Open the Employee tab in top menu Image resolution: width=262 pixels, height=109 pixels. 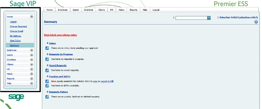[x=63, y=10]
